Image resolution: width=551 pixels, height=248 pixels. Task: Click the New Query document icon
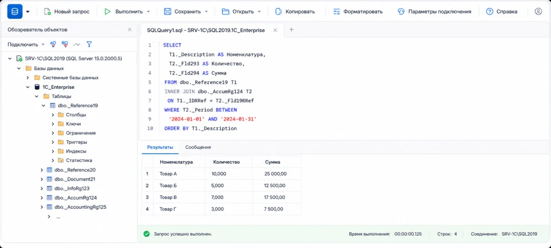click(47, 12)
